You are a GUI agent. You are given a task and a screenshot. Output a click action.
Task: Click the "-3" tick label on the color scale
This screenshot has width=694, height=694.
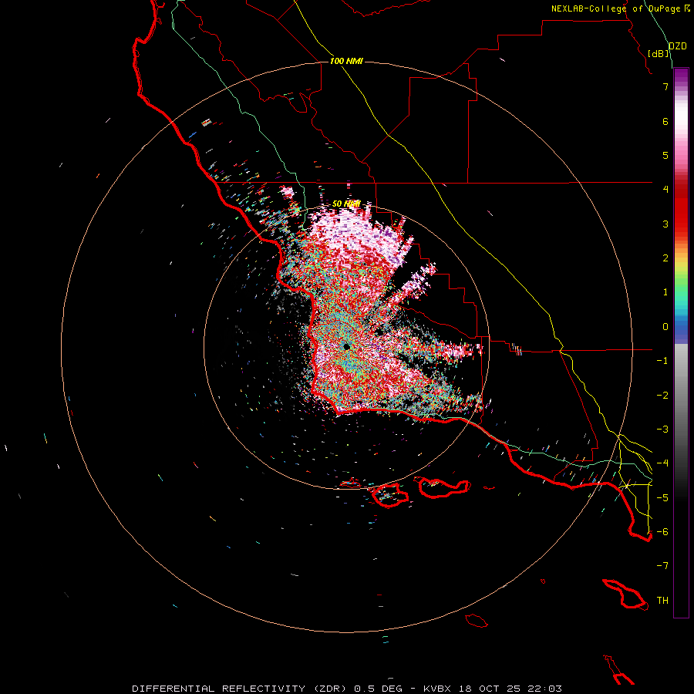coord(662,430)
